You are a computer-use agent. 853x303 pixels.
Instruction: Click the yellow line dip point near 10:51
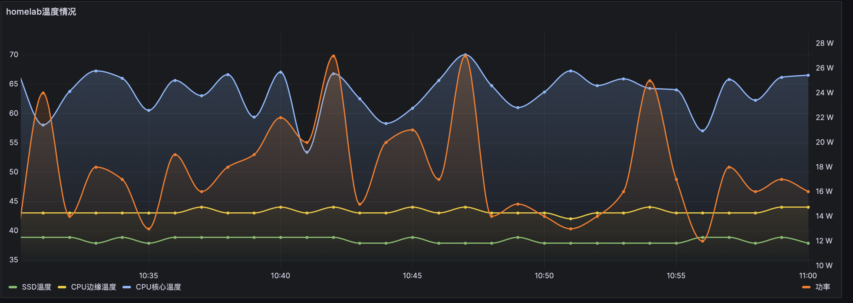(571, 219)
